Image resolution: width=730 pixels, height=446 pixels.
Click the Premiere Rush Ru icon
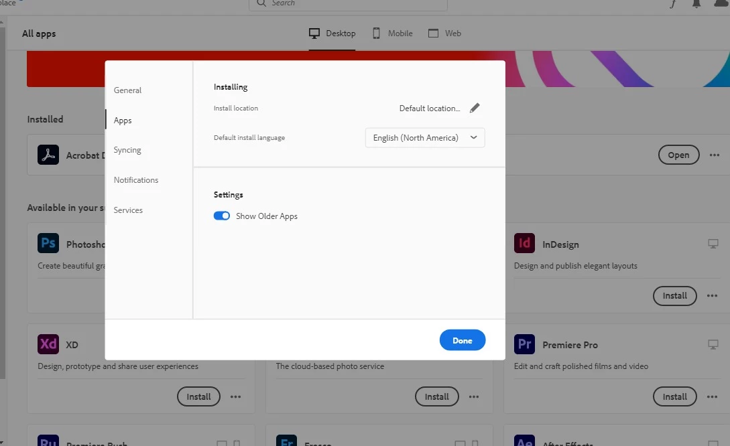click(48, 441)
